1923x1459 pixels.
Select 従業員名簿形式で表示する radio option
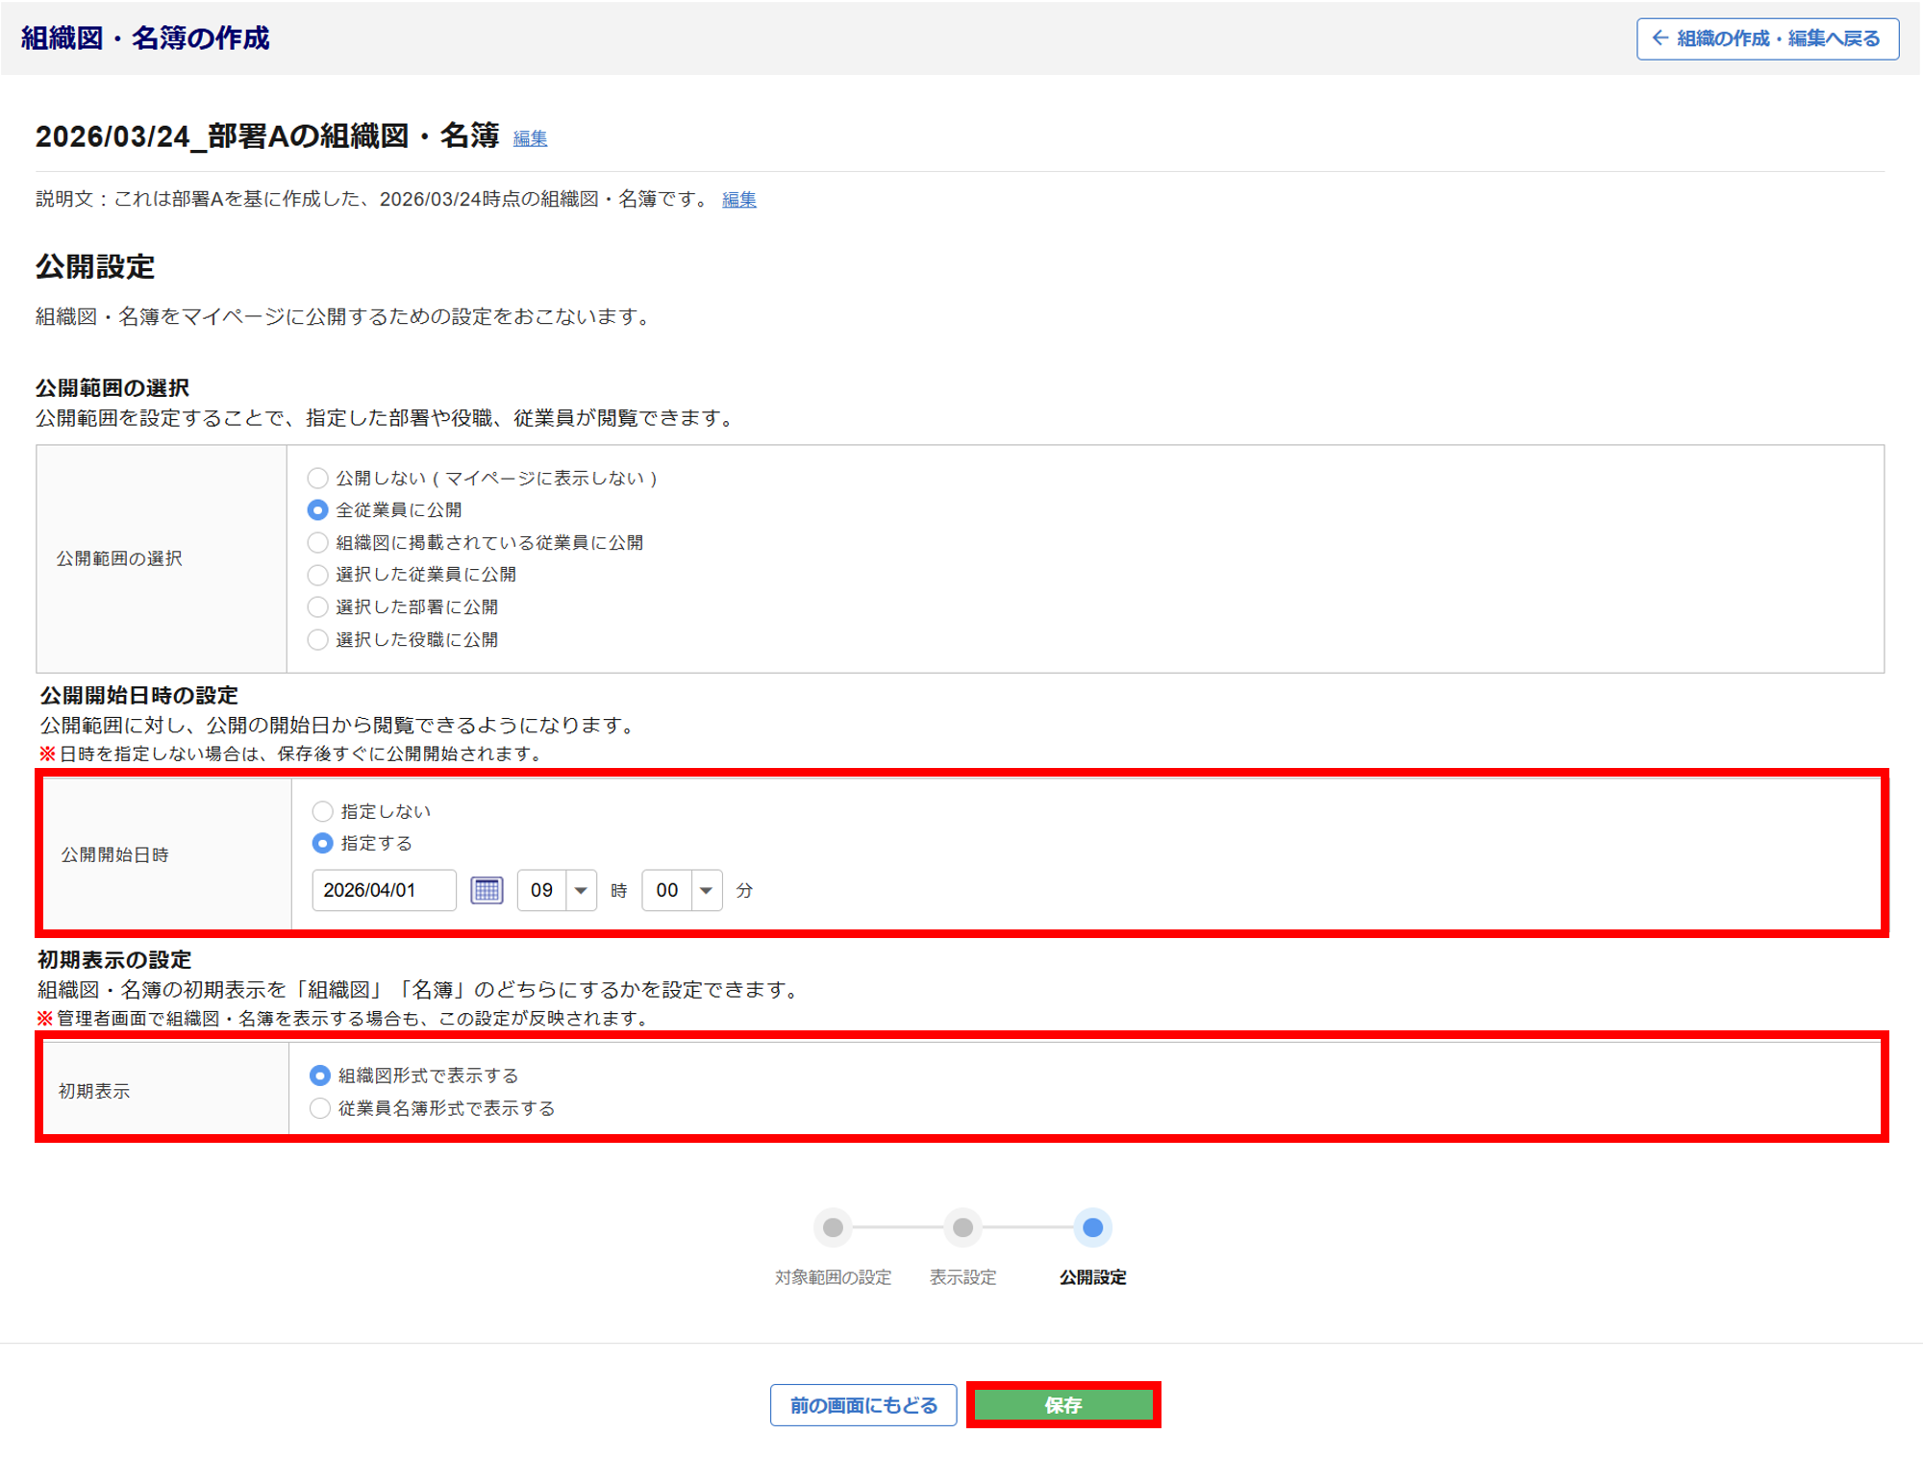click(320, 1108)
